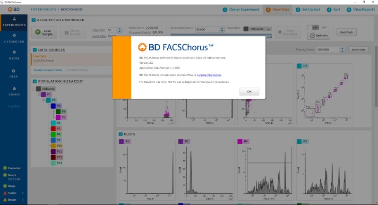Collapse the Population Hierarchy panel
Image resolution: width=378 pixels, height=205 pixels.
(34, 81)
